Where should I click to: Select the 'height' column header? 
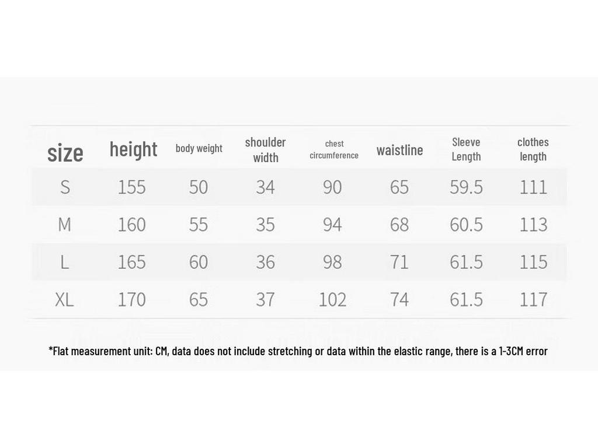pyautogui.click(x=133, y=149)
